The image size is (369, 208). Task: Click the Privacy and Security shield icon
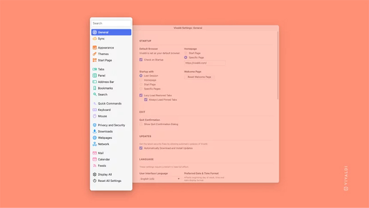95,125
